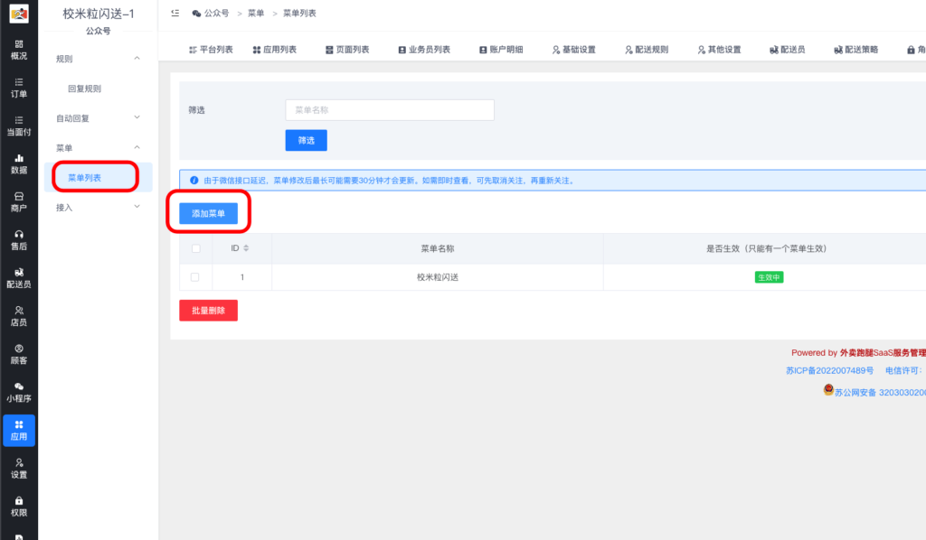Check the select-all checkbox in table header
Viewport: 926px width, 540px height.
195,248
